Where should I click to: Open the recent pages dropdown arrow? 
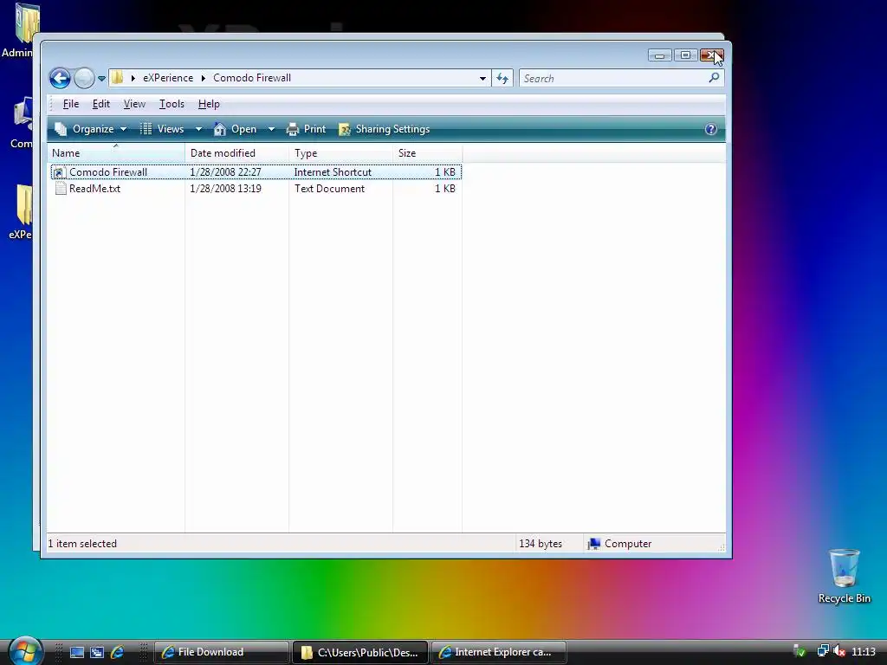tap(102, 79)
